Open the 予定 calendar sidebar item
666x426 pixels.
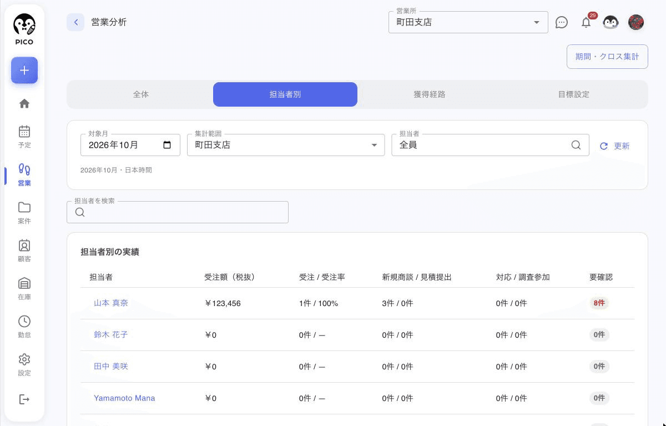24,137
